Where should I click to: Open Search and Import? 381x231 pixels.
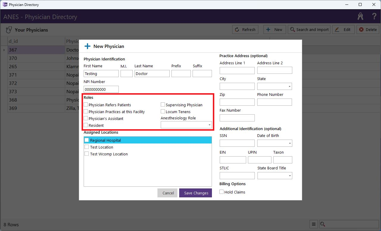point(309,29)
